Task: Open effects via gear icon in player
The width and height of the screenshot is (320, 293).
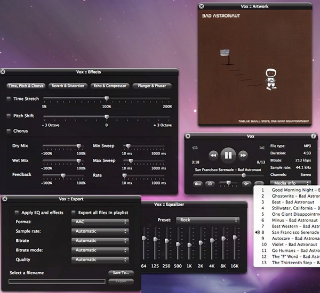Action: coord(210,184)
